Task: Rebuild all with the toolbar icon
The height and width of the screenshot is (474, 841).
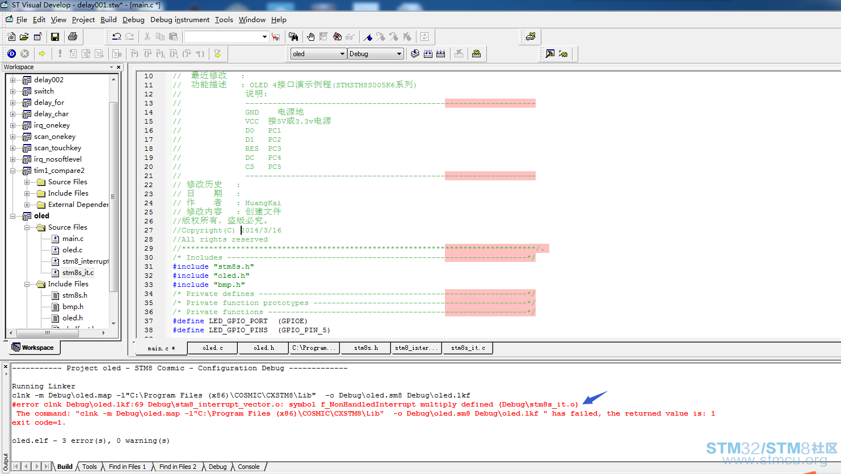Action: [x=441, y=53]
